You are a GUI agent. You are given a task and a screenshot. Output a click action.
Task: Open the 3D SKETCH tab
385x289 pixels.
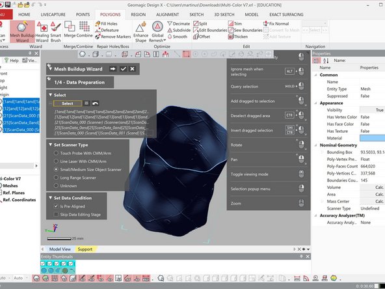click(x=224, y=14)
